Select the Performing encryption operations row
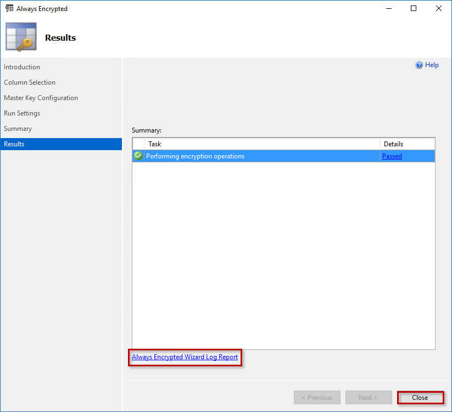This screenshot has width=452, height=412. (283, 156)
